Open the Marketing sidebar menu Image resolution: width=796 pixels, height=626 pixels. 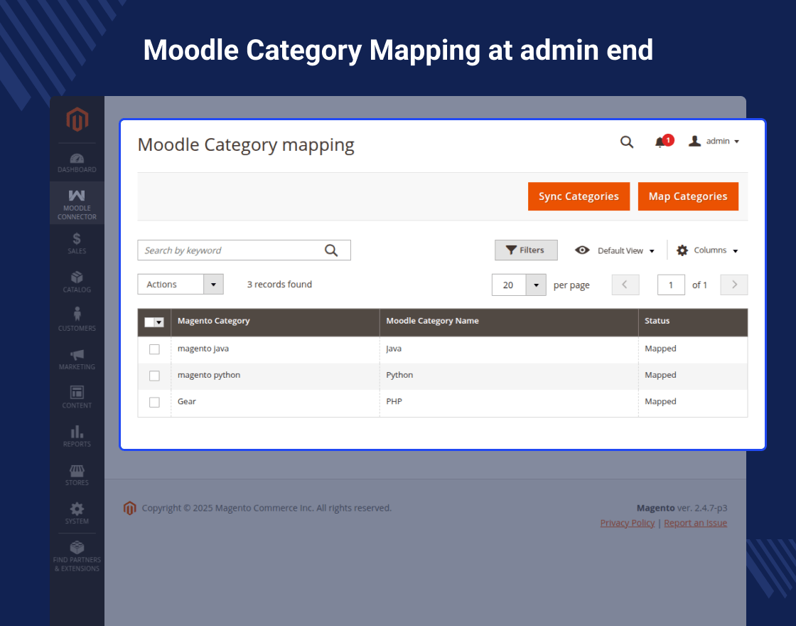77,359
